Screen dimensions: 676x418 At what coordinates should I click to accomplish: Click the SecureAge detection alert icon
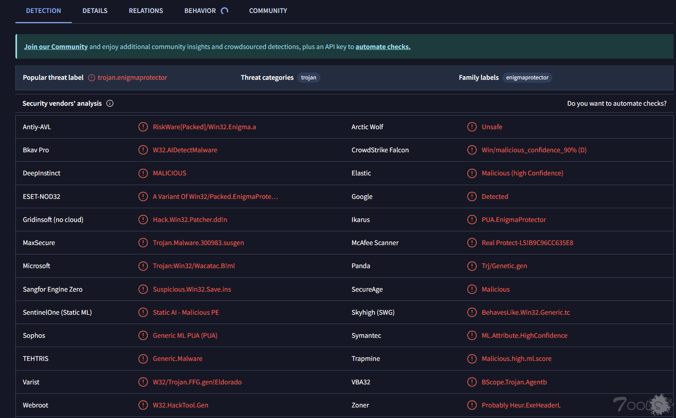[472, 289]
